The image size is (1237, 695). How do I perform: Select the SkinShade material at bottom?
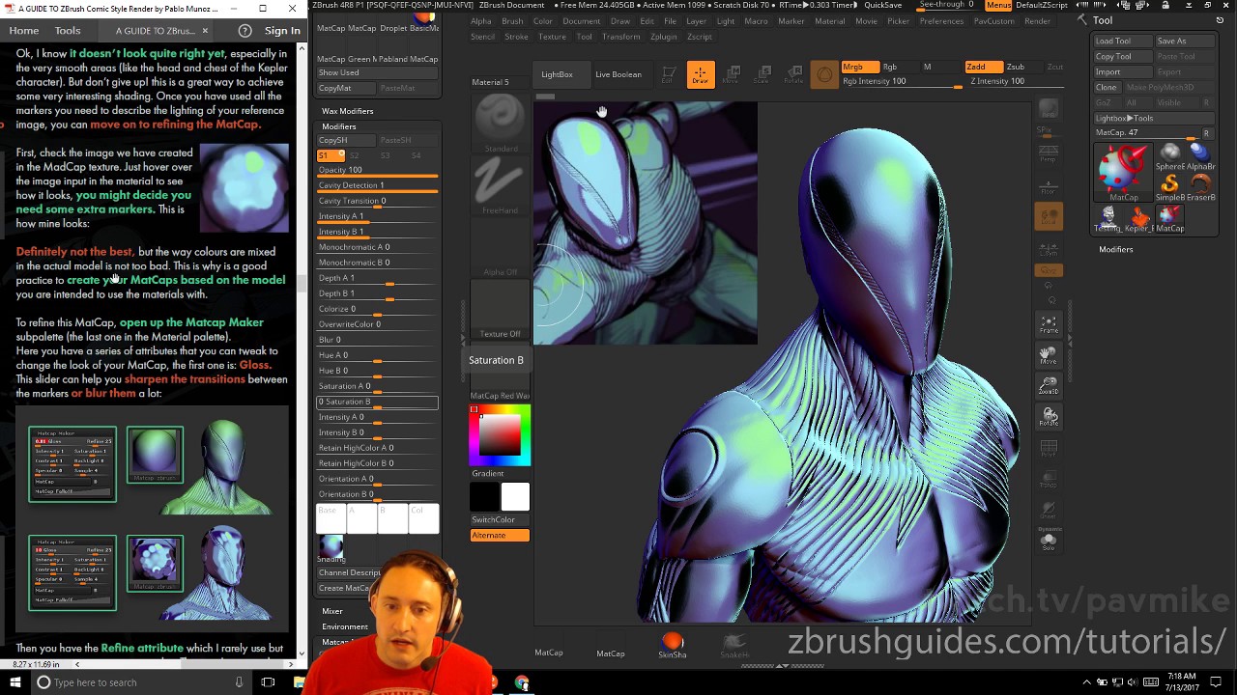673,646
